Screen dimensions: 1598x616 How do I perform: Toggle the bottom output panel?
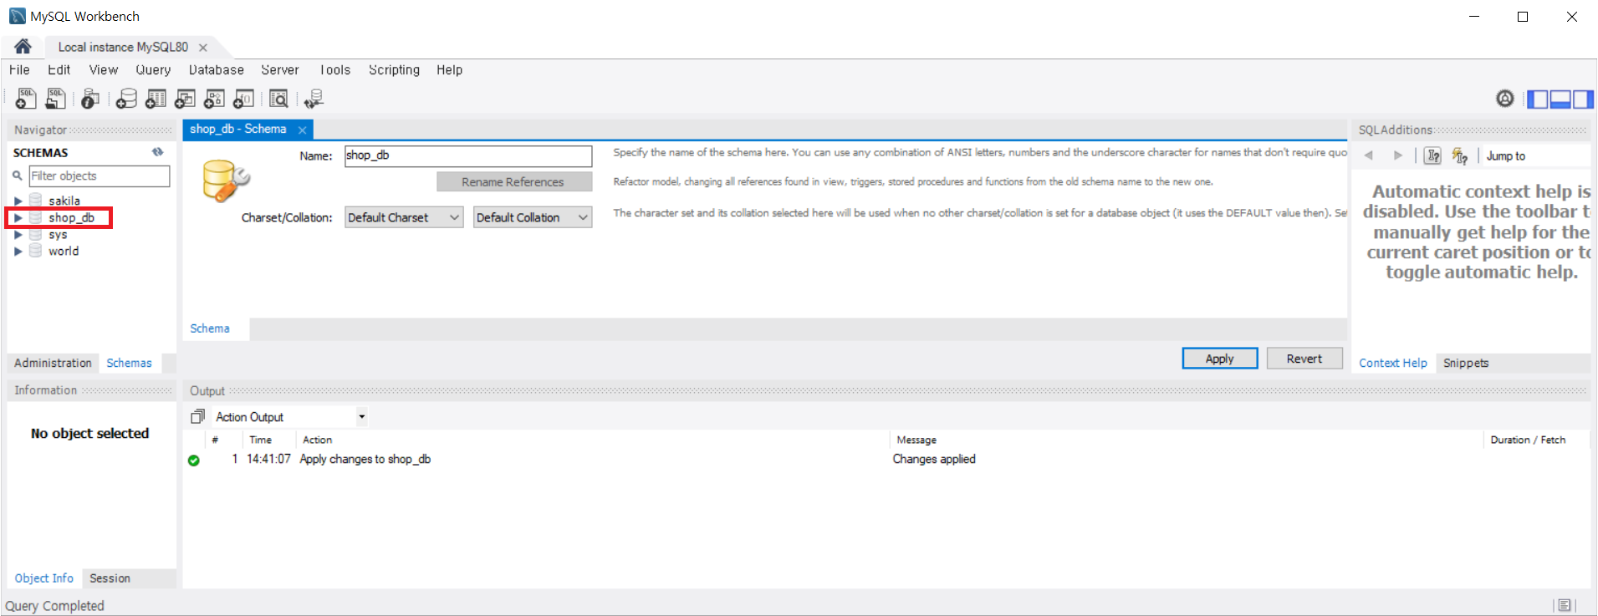click(x=1560, y=99)
